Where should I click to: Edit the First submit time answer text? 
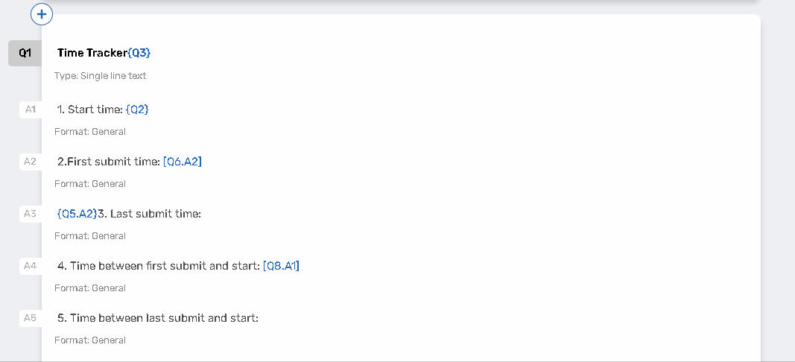coord(109,162)
